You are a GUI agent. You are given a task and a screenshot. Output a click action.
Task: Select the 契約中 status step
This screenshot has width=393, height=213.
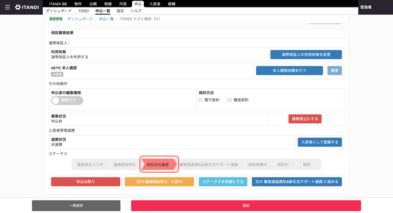click(283, 164)
